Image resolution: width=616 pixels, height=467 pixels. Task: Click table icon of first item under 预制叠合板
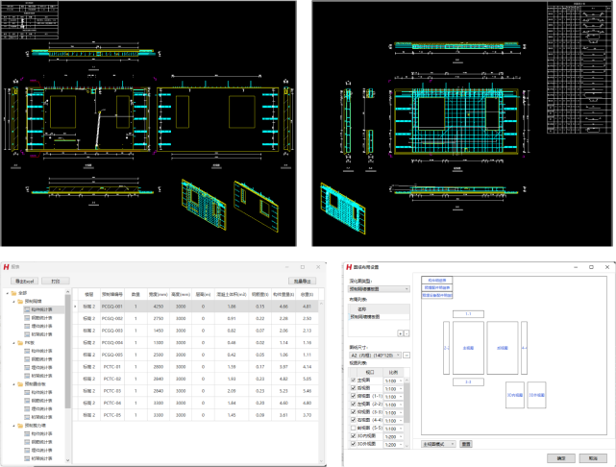(27, 392)
